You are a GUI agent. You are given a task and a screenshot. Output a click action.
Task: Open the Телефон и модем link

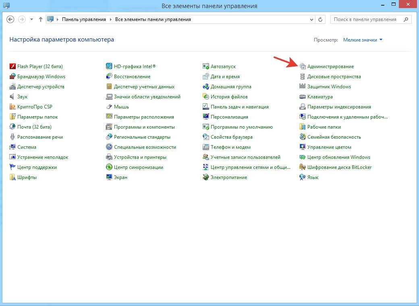coord(230,147)
